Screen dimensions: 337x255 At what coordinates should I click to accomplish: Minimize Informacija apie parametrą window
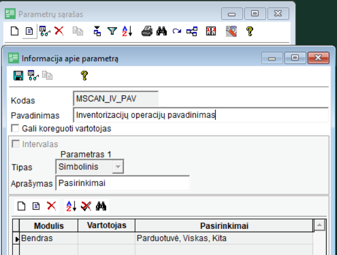point(272,58)
